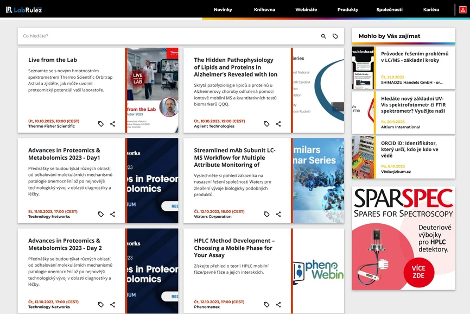This screenshot has width=470, height=314.
Task: Share the Advances in Proteomics Day1 webinar
Action: tap(113, 214)
